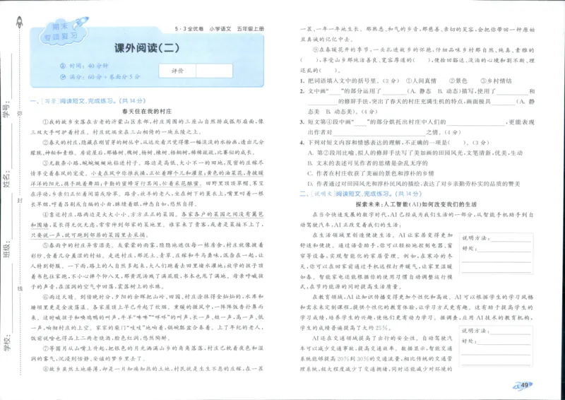This screenshot has width=565, height=400.
Task: Click the 班级 label on the side margin
Action: (x=7, y=249)
